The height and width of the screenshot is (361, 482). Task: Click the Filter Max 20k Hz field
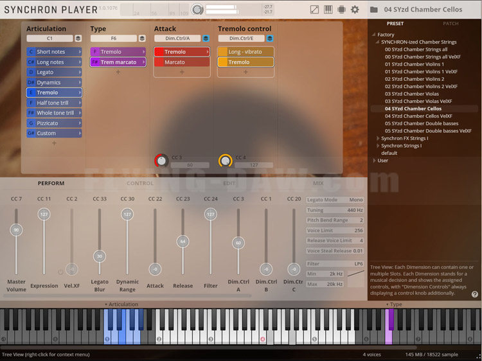pyautogui.click(x=325, y=284)
